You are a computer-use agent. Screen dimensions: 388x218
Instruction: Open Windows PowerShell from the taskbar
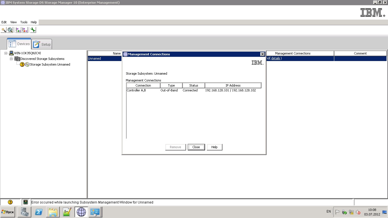point(39,212)
